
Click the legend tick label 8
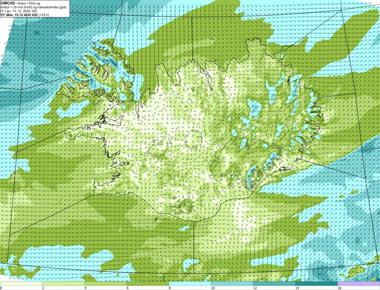point(170,288)
